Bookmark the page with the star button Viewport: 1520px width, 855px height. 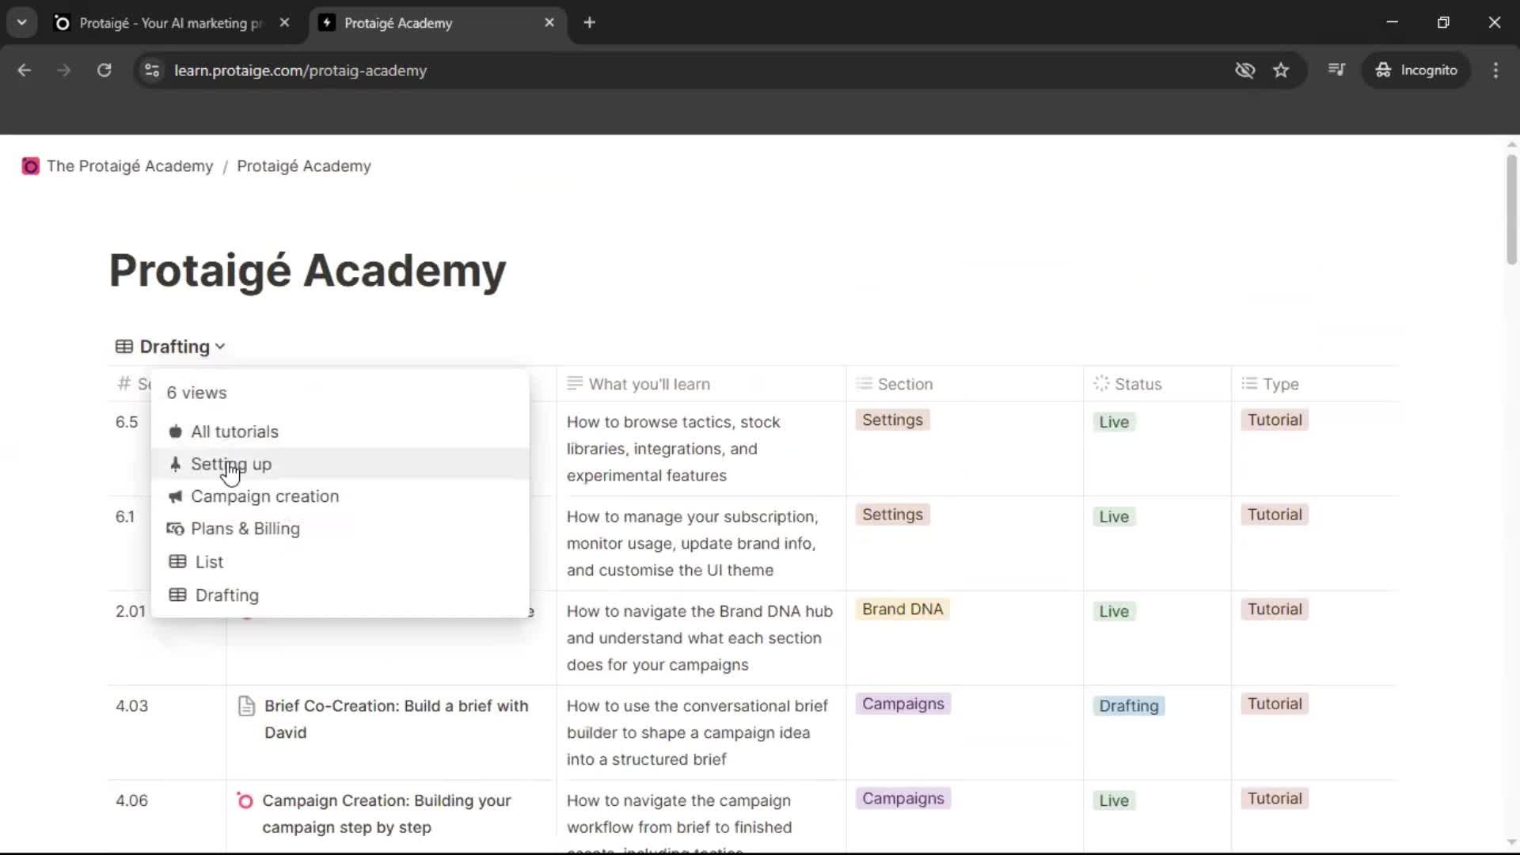(x=1281, y=70)
